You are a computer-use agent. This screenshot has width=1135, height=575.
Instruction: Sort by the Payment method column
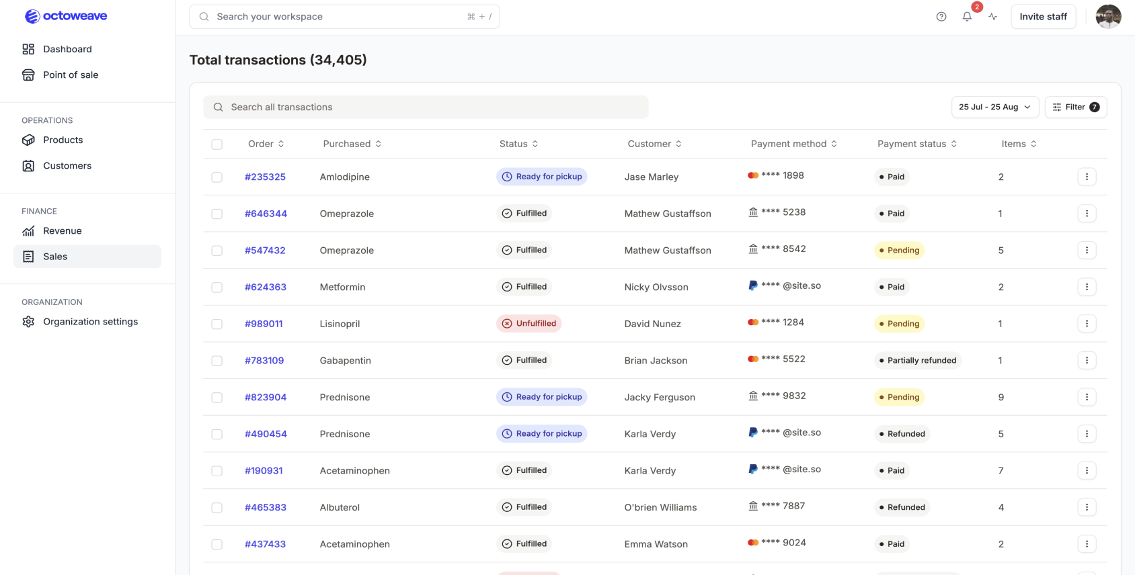pos(793,144)
